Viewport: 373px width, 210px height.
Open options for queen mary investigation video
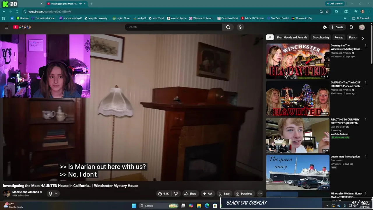(366, 157)
